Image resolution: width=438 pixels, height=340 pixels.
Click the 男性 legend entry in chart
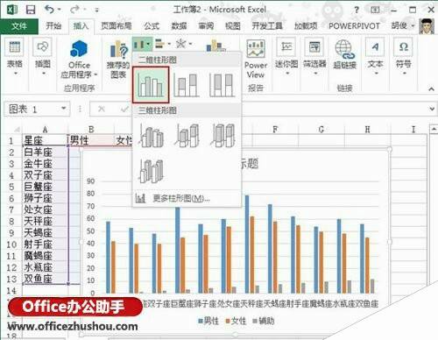coord(208,321)
